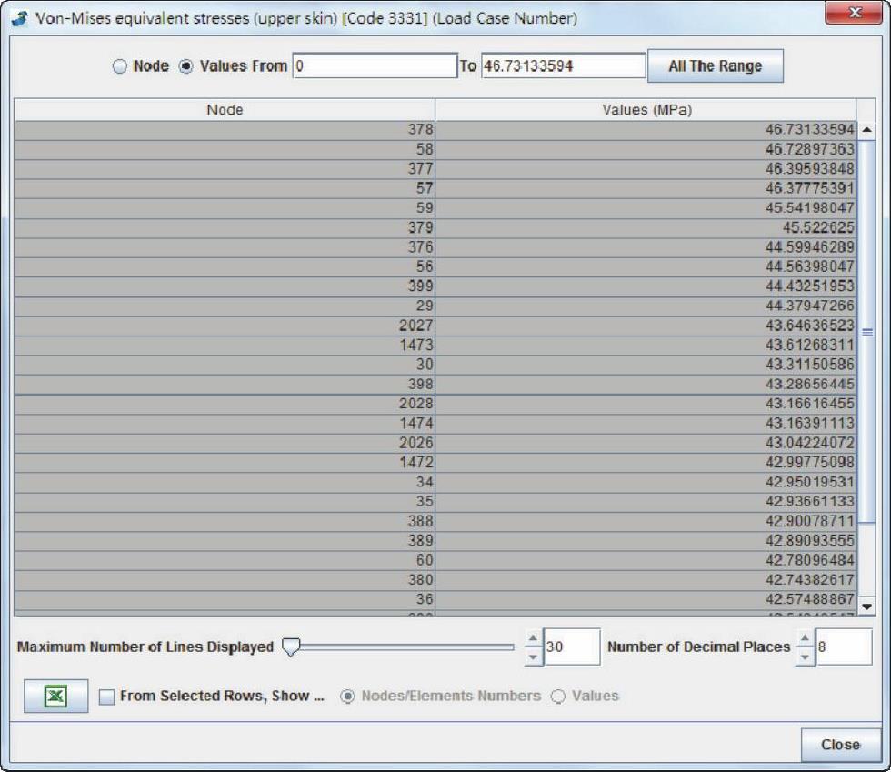The image size is (891, 772).
Task: Click the All The Range button
Action: (715, 66)
